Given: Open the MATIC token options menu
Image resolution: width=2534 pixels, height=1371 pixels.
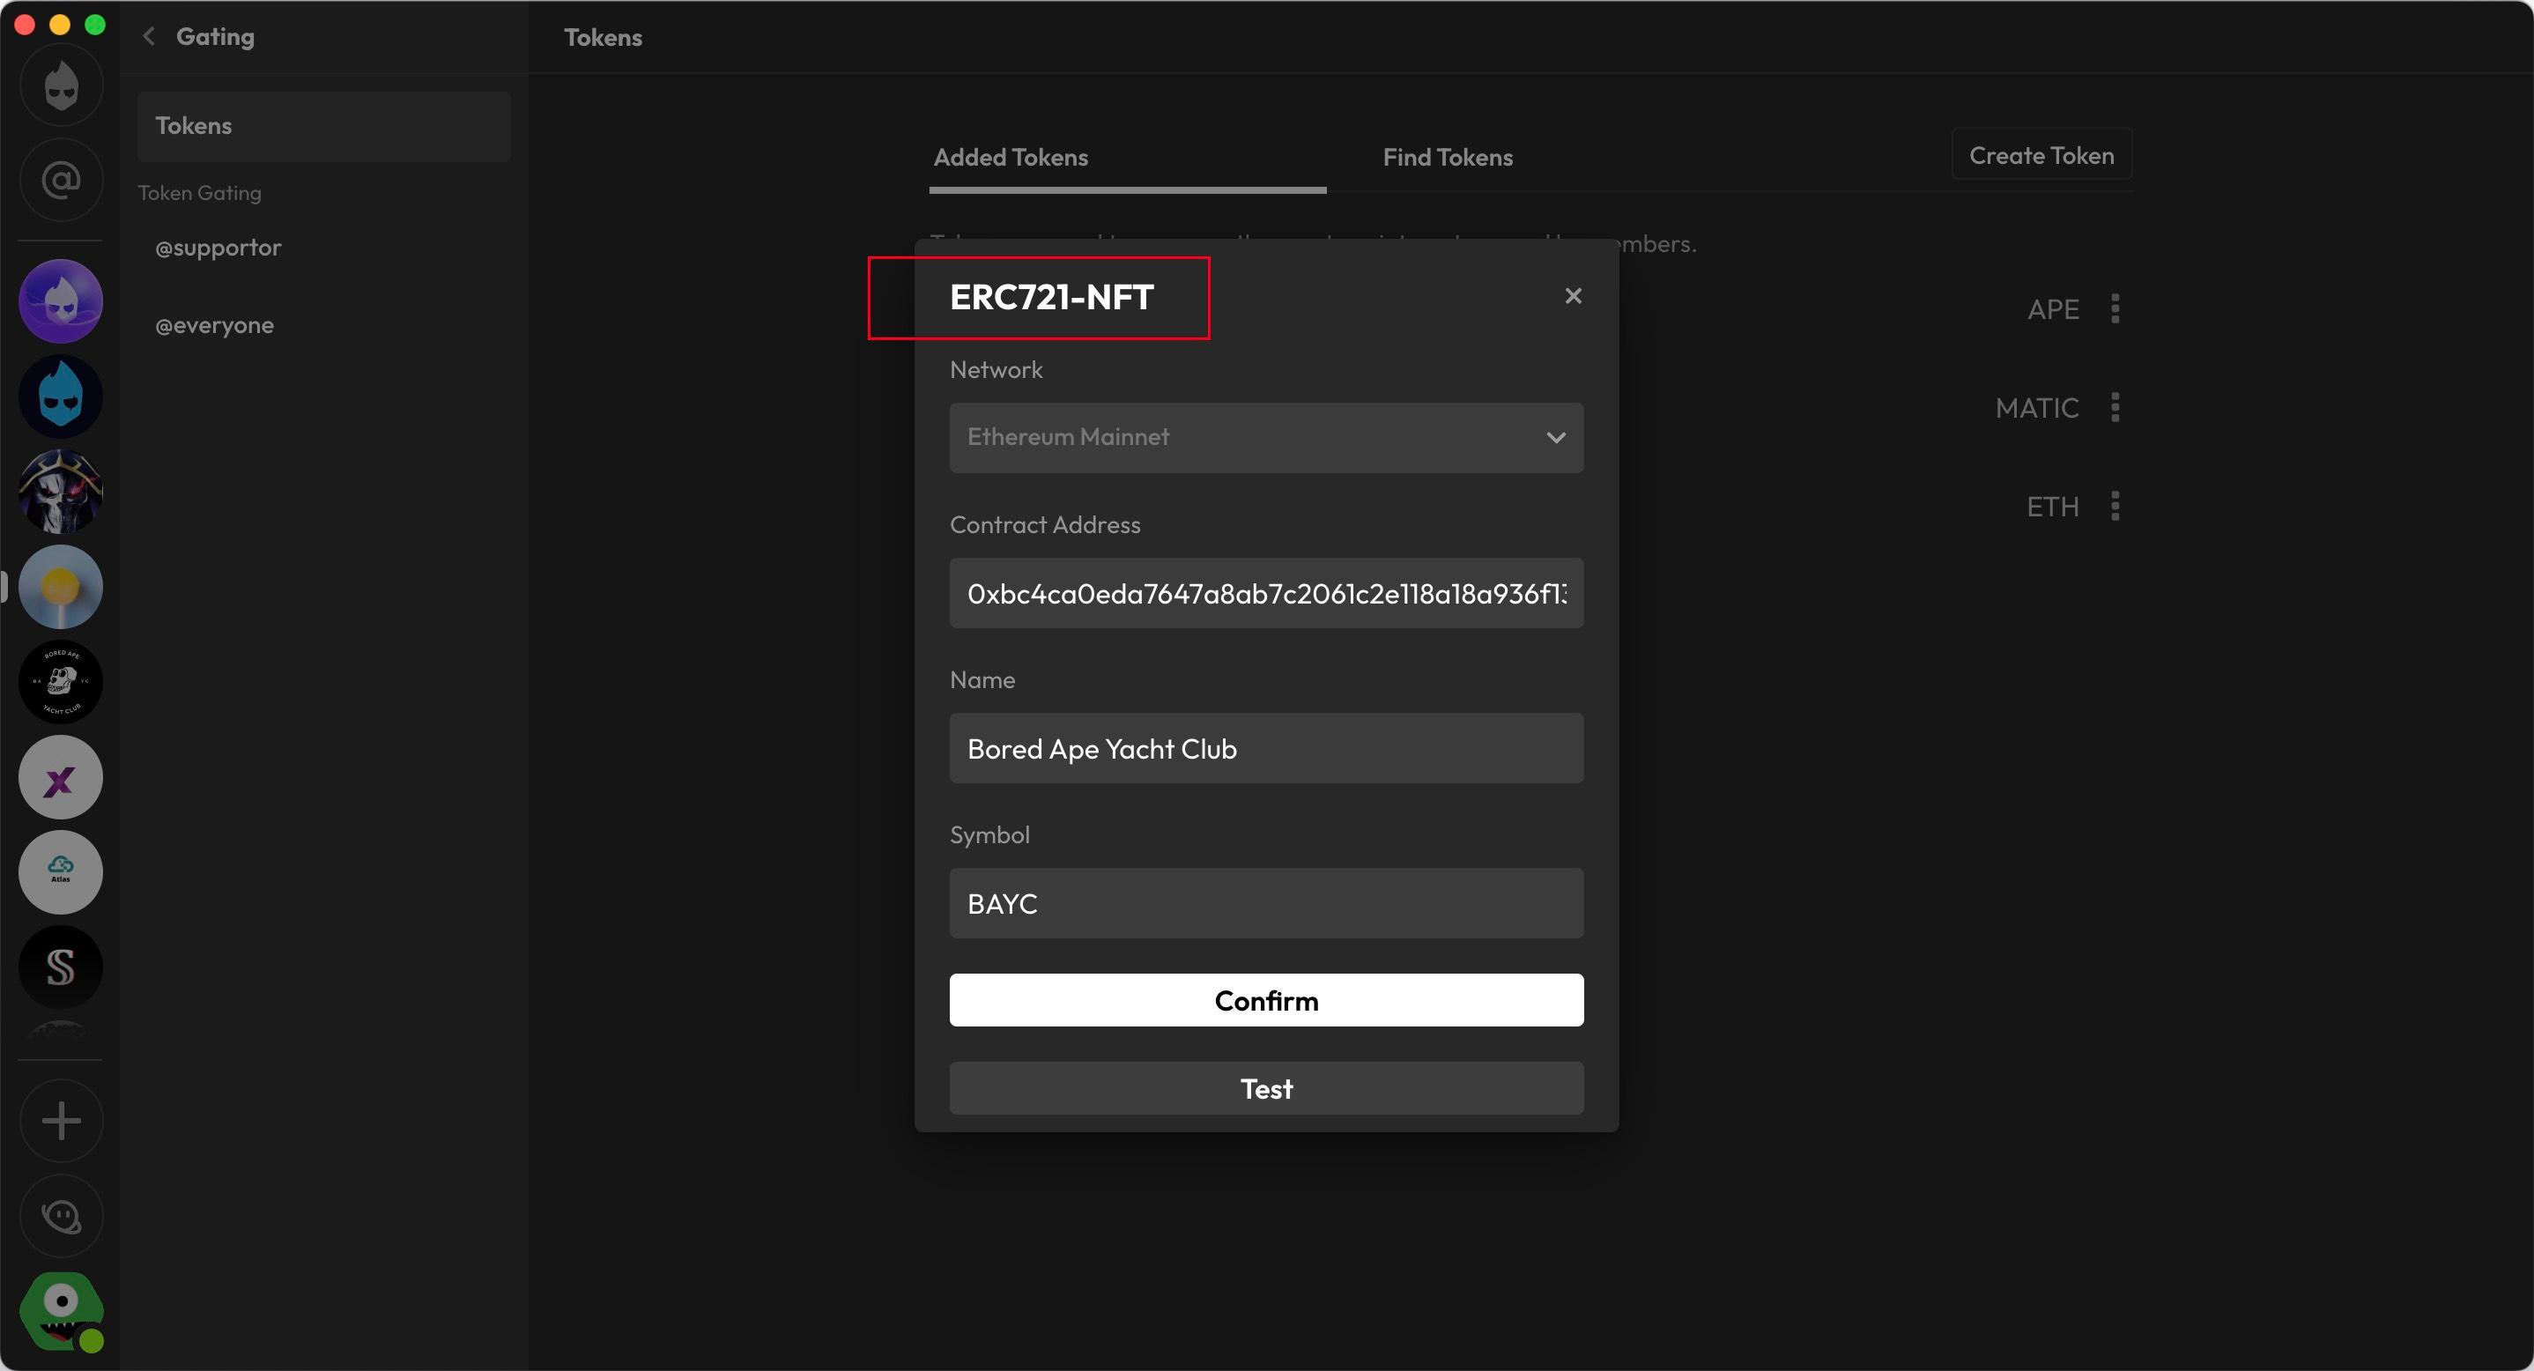Looking at the screenshot, I should click(x=2115, y=407).
